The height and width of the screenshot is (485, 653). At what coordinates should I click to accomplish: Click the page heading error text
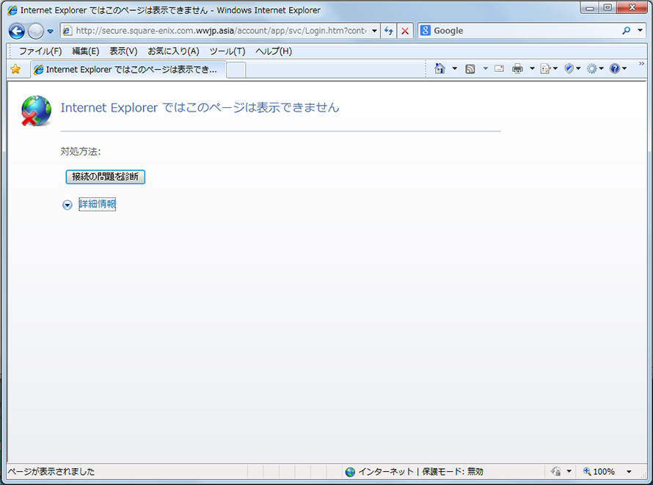tap(200, 107)
